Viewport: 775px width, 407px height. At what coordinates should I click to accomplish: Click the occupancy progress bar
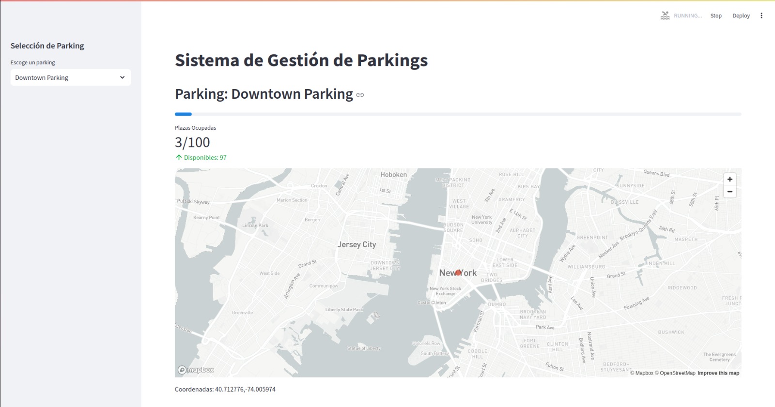[x=458, y=114]
